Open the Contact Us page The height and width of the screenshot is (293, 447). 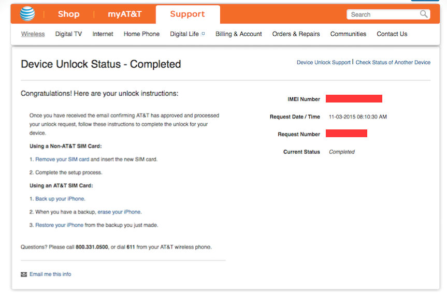(392, 34)
